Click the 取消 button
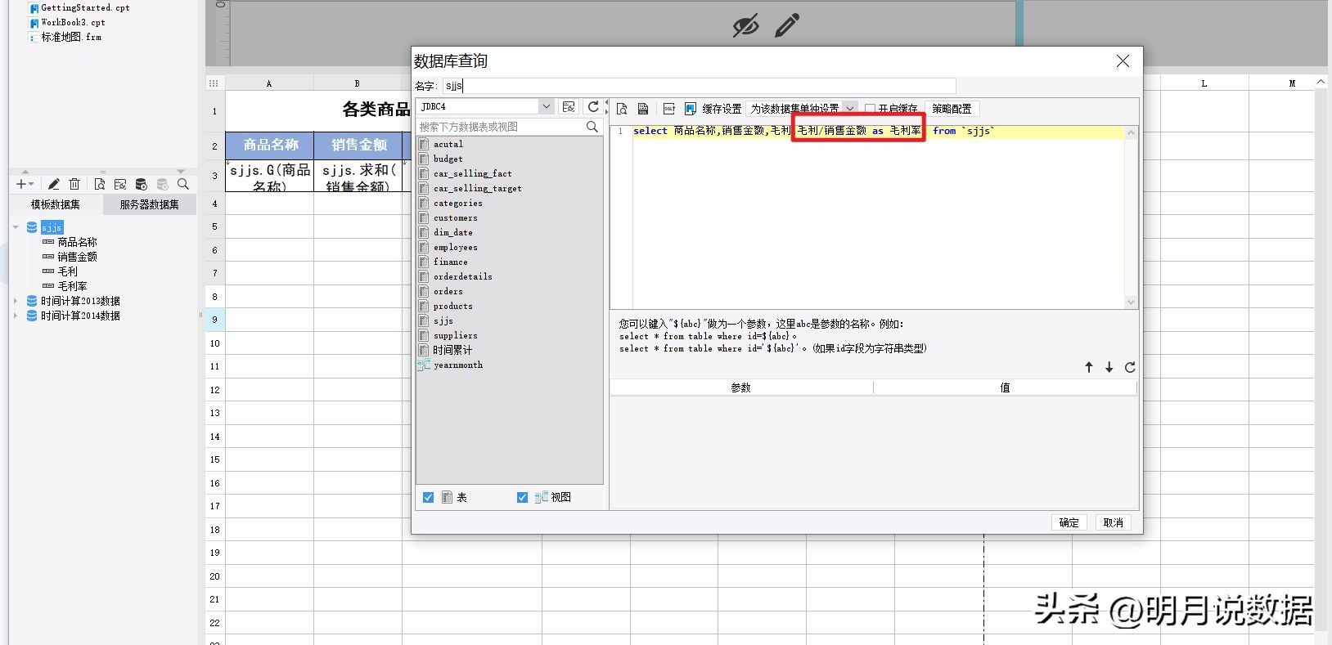 click(x=1113, y=522)
